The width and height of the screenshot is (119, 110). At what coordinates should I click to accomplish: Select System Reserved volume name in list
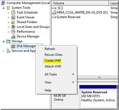(69, 17)
